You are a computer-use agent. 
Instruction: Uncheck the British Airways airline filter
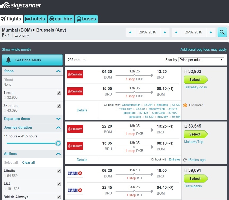[x=59, y=197]
